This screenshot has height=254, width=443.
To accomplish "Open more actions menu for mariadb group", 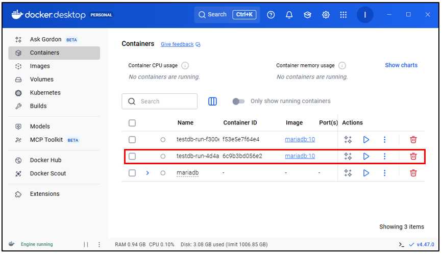I will 385,173.
